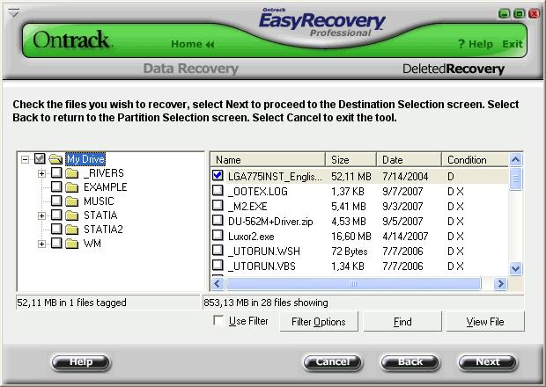Select the My Drive tree label
Viewport: 546px width, 387px height.
click(x=85, y=159)
